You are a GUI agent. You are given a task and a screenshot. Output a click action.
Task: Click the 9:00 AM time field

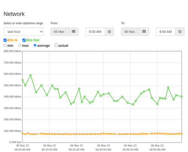point(166,32)
